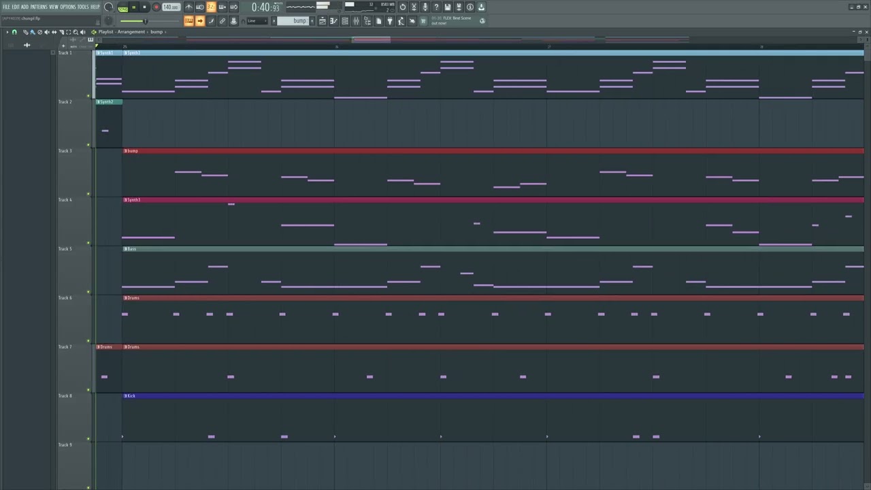Select the Zoom magnifier tool in playlist toolbar
The width and height of the screenshot is (871, 490).
point(76,32)
